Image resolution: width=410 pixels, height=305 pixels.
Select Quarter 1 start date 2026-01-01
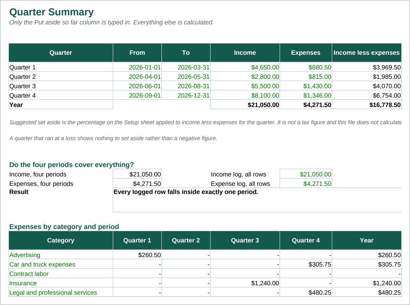[137, 67]
